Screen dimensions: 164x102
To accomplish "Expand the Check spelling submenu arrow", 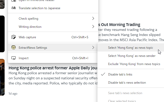I will (93, 19).
